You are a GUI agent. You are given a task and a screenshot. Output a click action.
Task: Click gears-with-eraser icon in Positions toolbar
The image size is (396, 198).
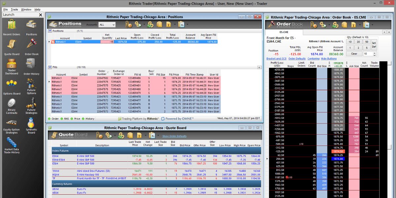(x=138, y=24)
